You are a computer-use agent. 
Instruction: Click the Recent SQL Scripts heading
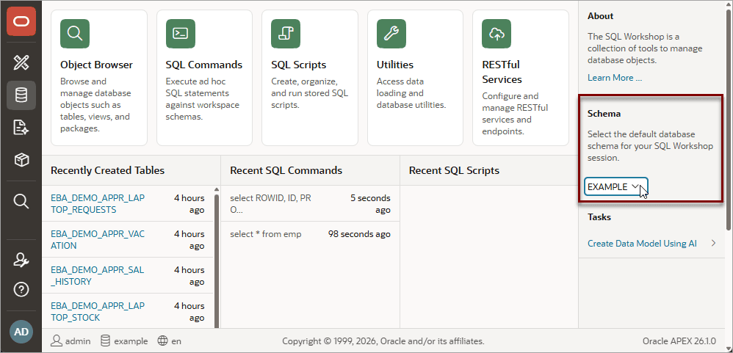point(454,170)
